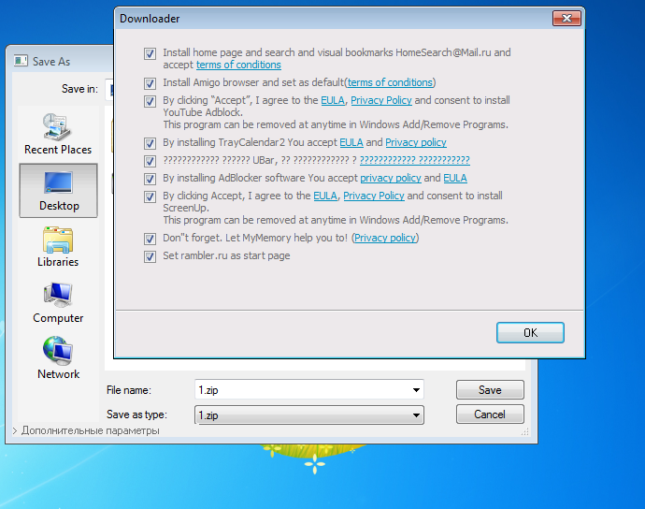This screenshot has height=509, width=645.
Task: Uncheck ScreenUp consent checkbox
Action: pyautogui.click(x=150, y=196)
